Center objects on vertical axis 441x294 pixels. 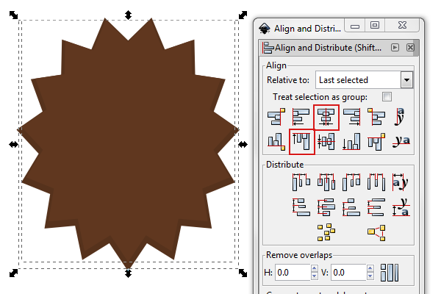[x=326, y=117]
